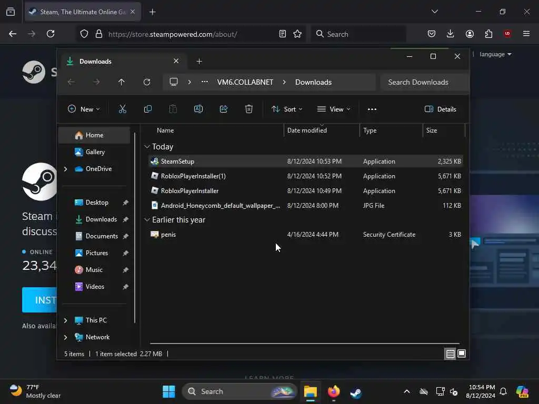The height and width of the screenshot is (404, 539).
Task: Open the View dropdown menu
Action: [x=333, y=109]
